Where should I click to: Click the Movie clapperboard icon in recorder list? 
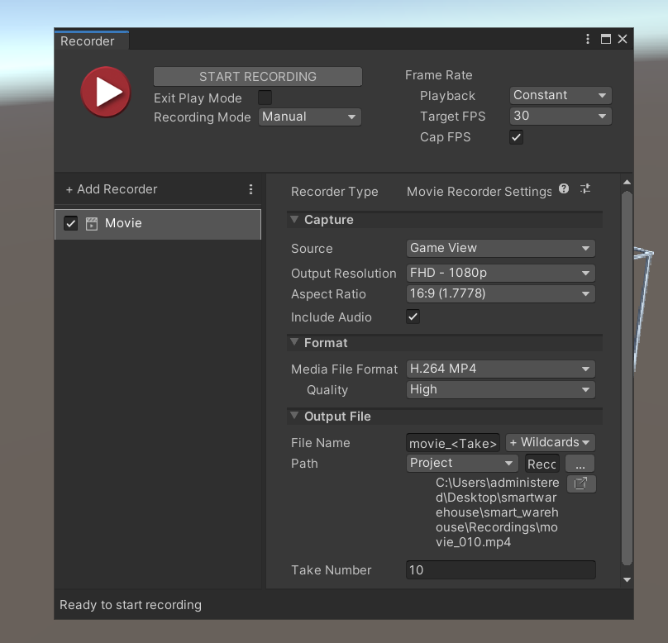(91, 223)
